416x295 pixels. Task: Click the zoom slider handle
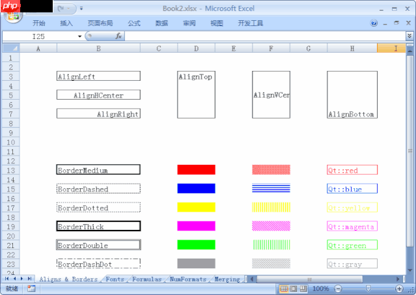(x=368, y=288)
